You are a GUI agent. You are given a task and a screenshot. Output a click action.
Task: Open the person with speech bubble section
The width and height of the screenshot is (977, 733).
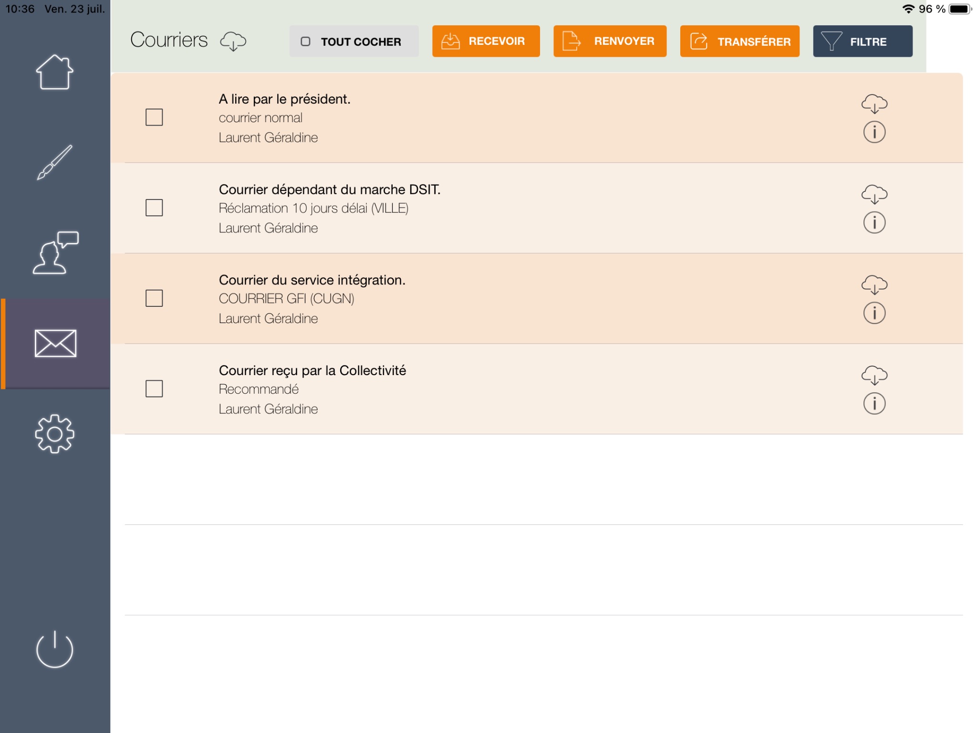55,252
